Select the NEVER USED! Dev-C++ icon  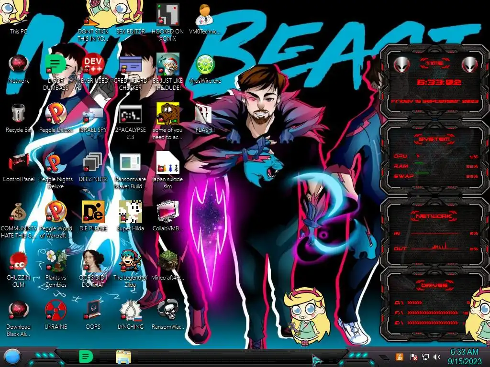click(x=93, y=69)
